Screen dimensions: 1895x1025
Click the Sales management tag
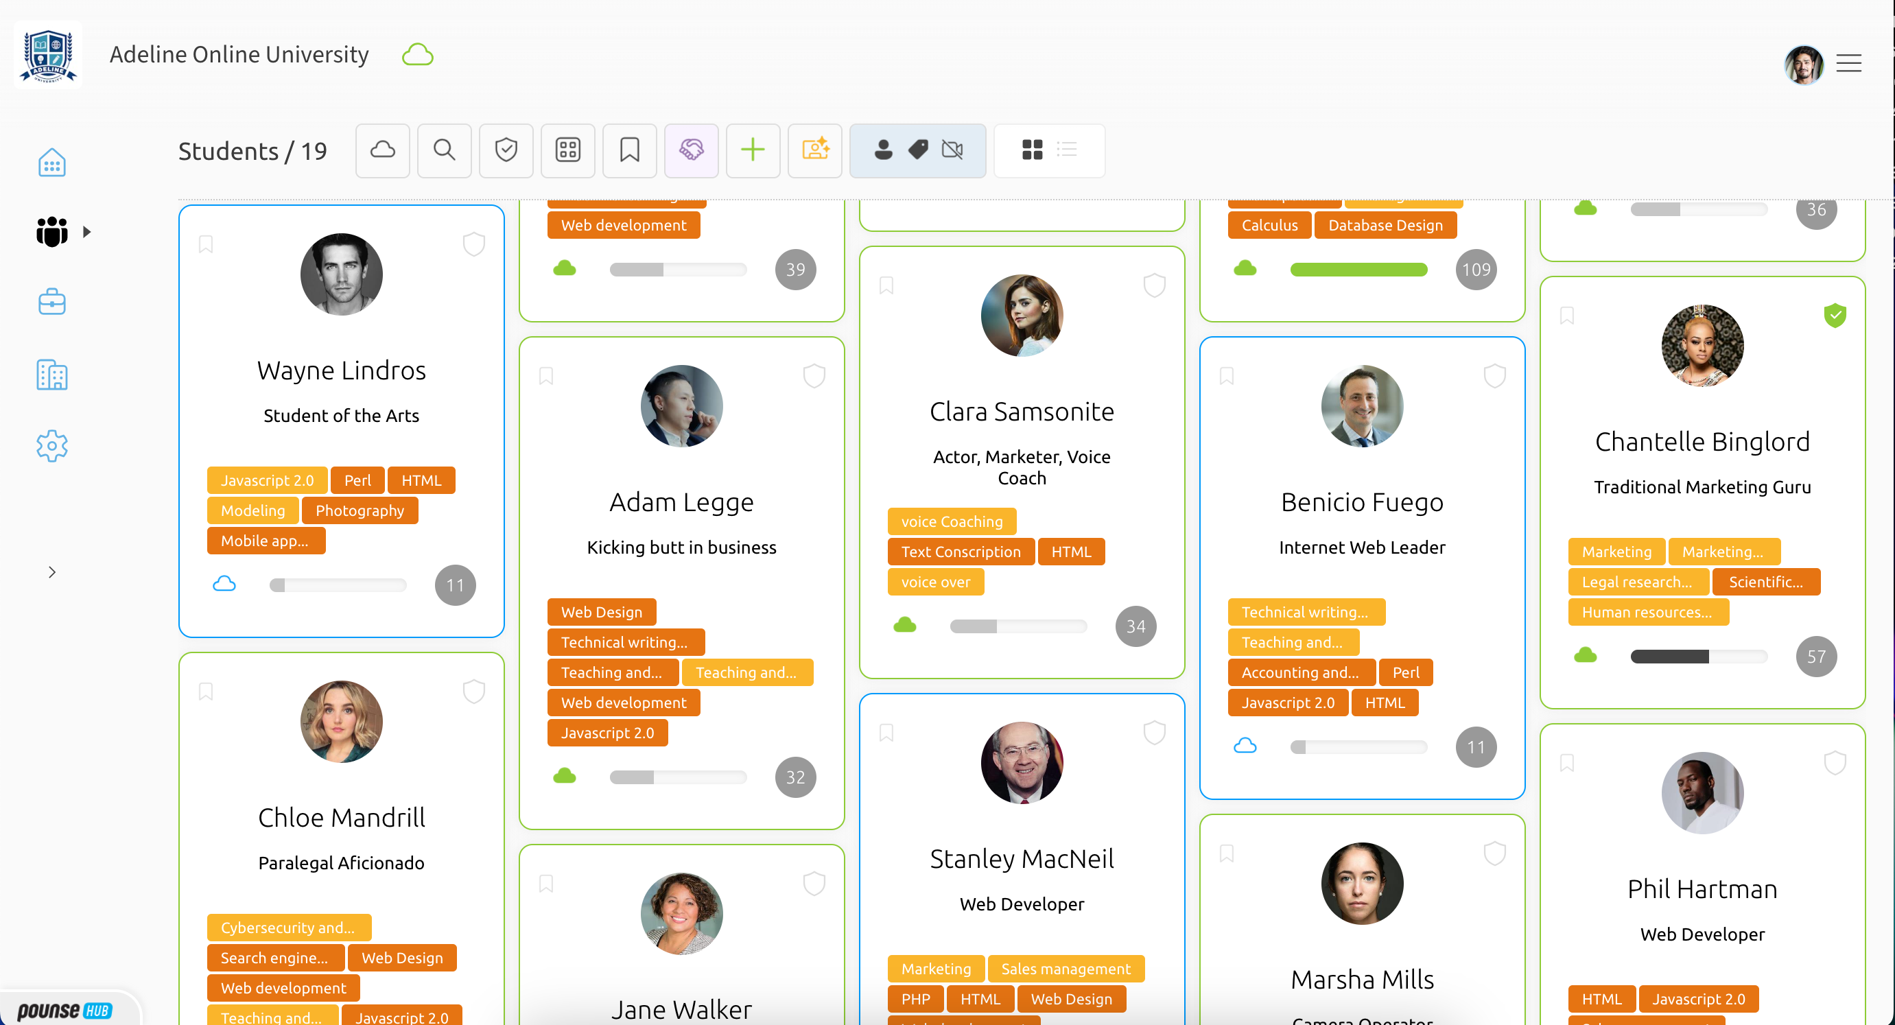(1066, 968)
